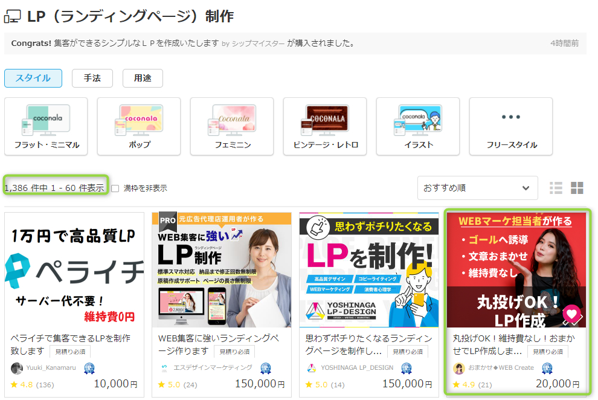Select the フラット・ミニマル style card
This screenshot has width=598, height=400.
(46, 127)
